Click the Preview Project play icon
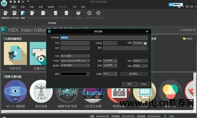Screen dimensions: 197x118 click(x=89, y=13)
